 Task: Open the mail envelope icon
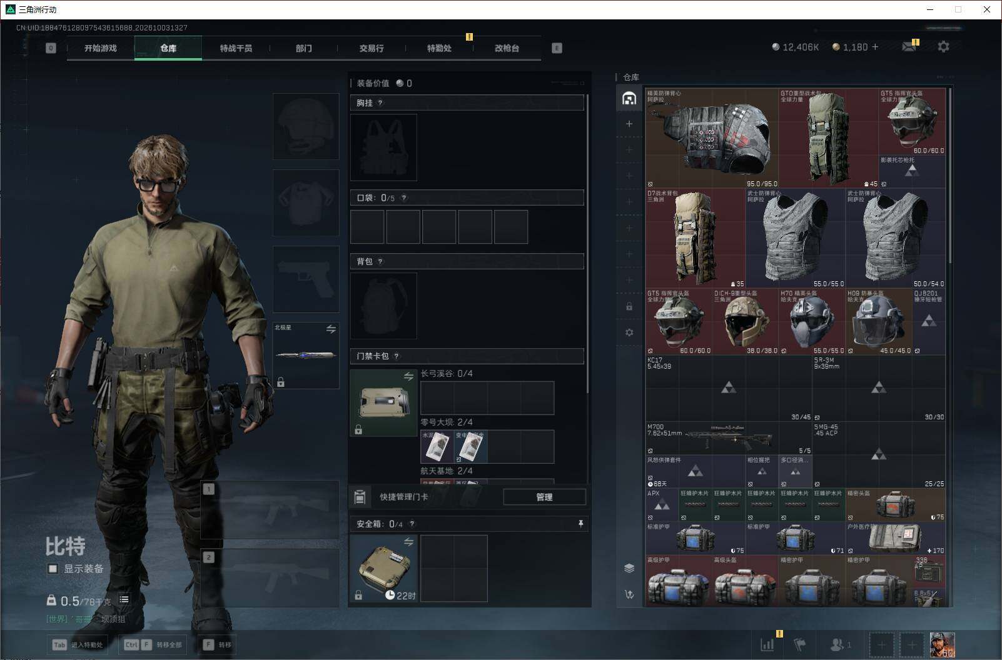909,47
